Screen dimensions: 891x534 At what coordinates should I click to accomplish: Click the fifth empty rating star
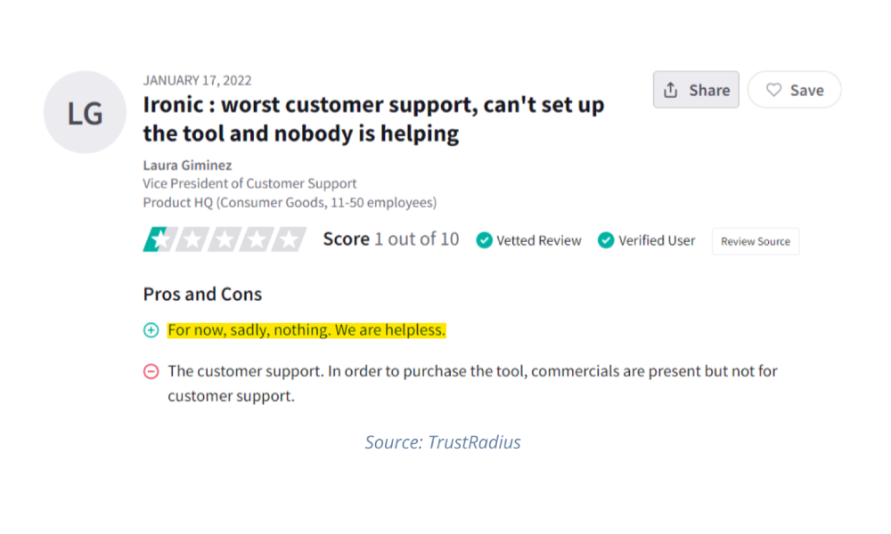290,239
